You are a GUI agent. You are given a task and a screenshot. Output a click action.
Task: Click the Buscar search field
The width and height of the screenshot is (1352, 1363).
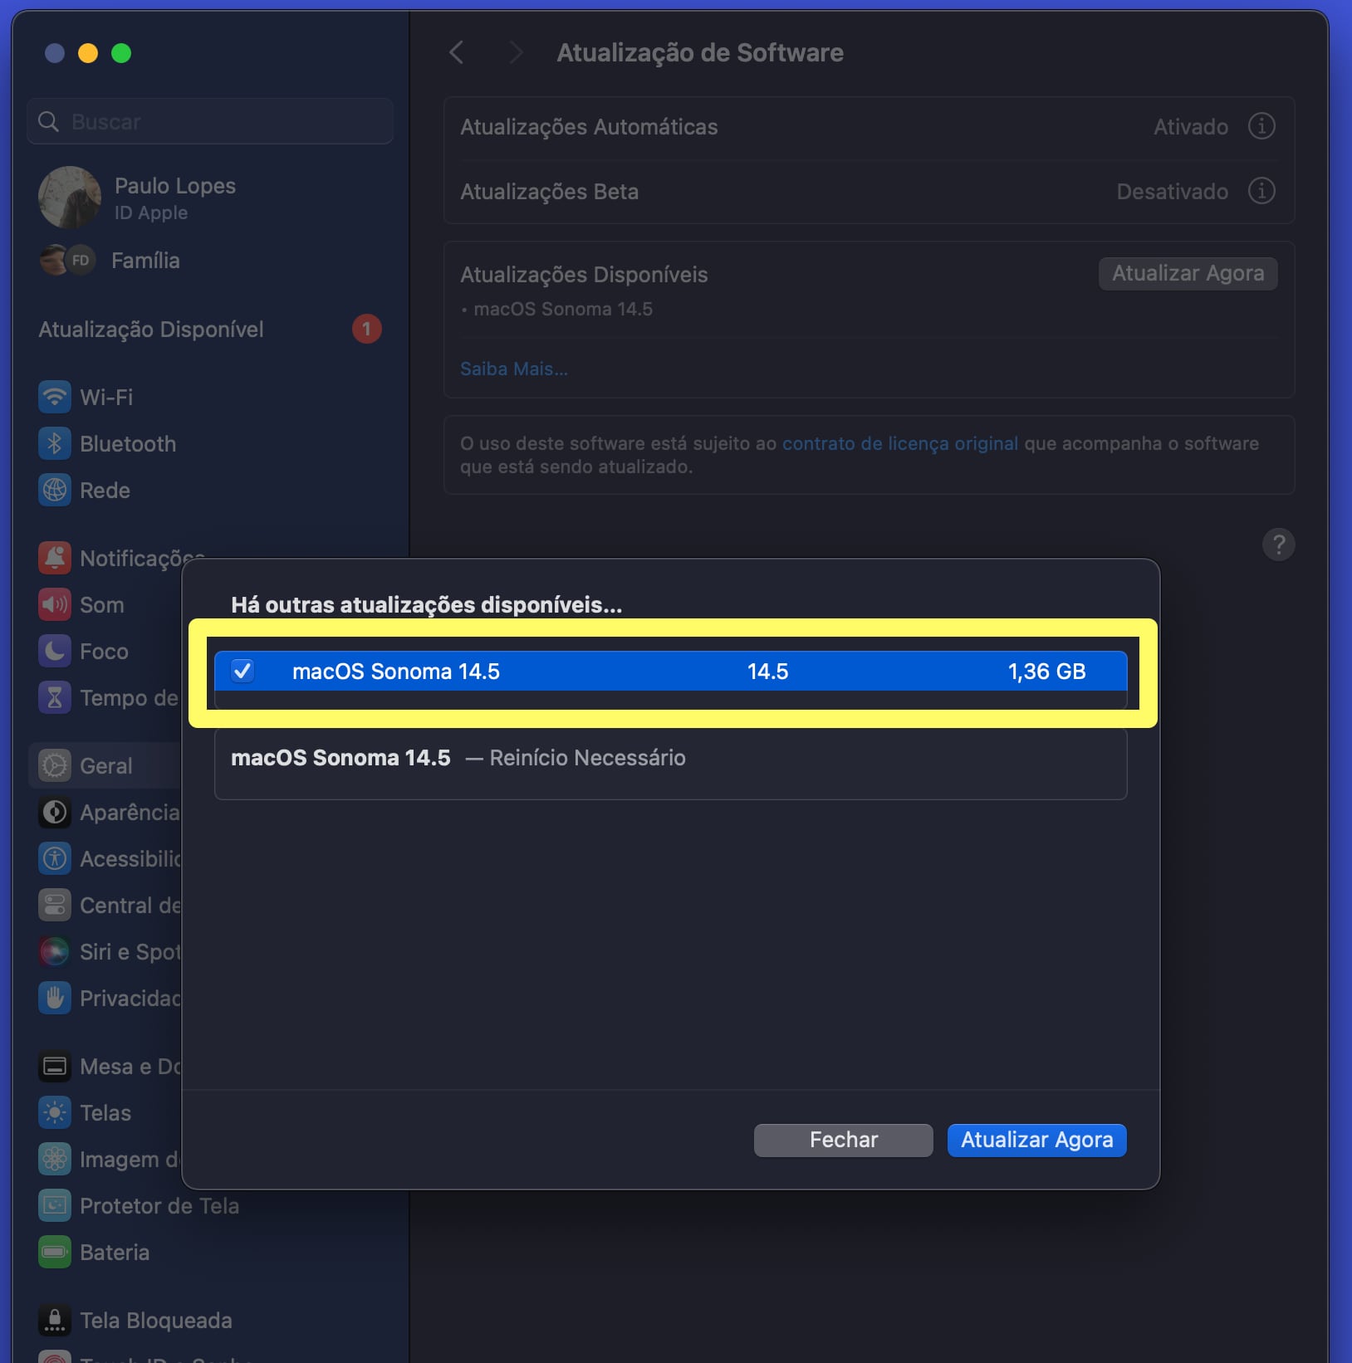[x=209, y=122]
